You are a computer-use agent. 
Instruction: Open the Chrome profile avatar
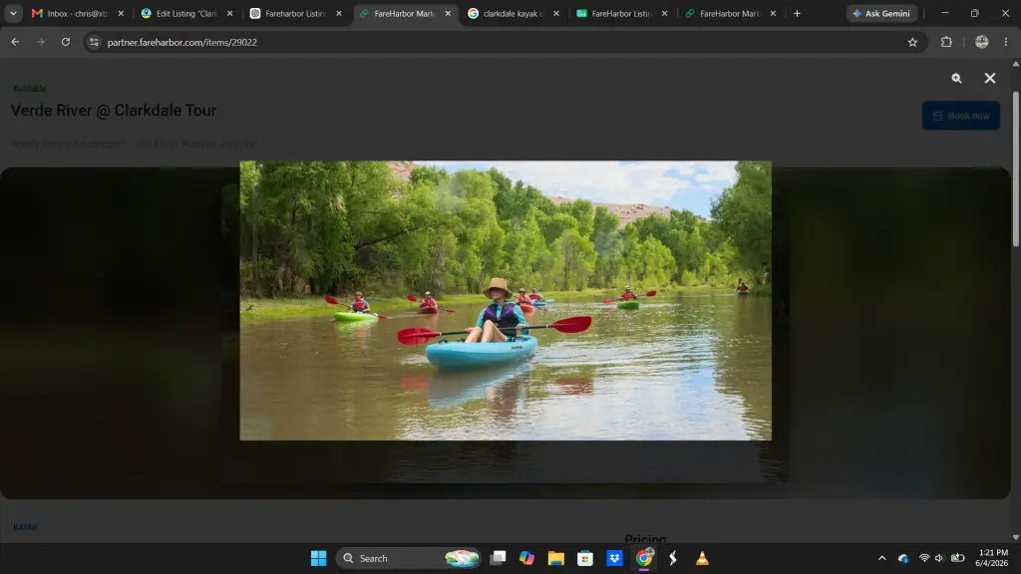[x=982, y=42]
